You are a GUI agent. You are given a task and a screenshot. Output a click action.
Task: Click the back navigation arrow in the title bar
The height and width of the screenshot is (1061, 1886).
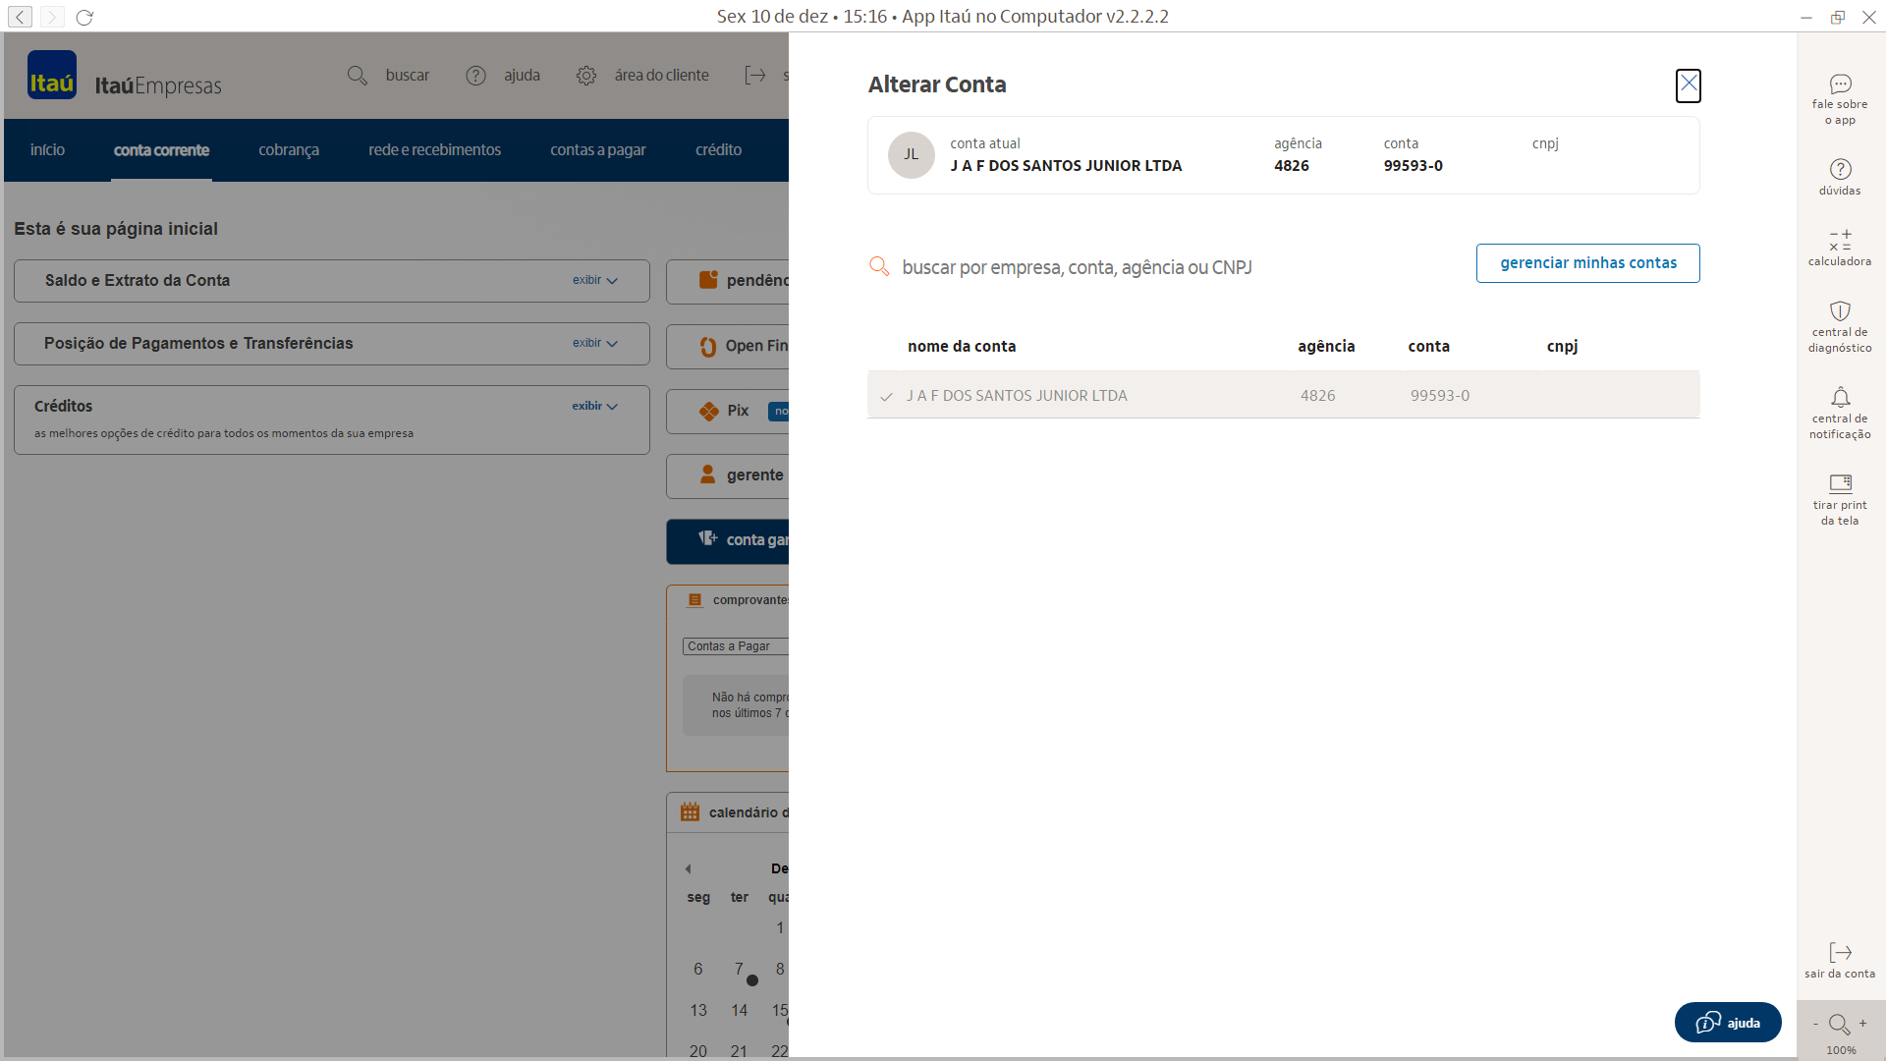21,17
